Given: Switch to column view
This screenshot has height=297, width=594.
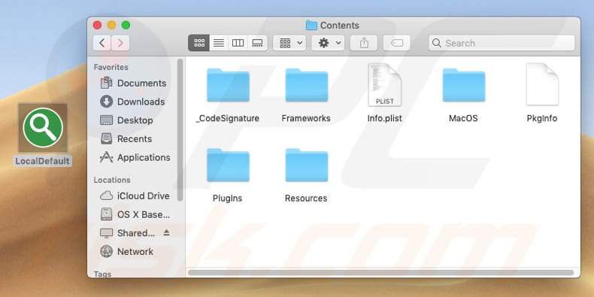Looking at the screenshot, I should (x=238, y=43).
